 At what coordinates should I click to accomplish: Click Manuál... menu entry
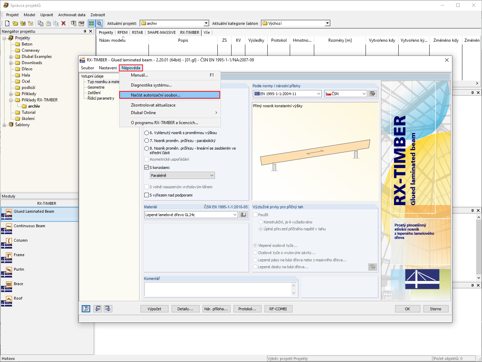coord(170,75)
